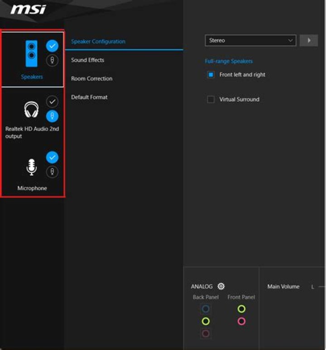Set Realtek 2nd output as default device

pos(52,102)
